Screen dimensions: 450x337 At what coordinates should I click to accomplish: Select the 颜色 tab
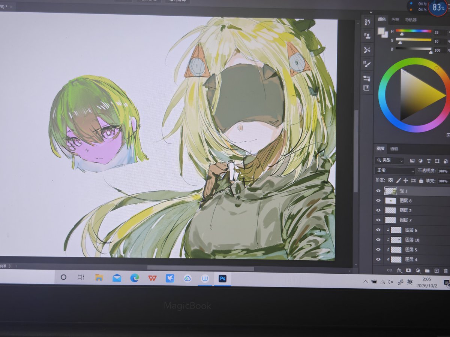click(x=382, y=19)
